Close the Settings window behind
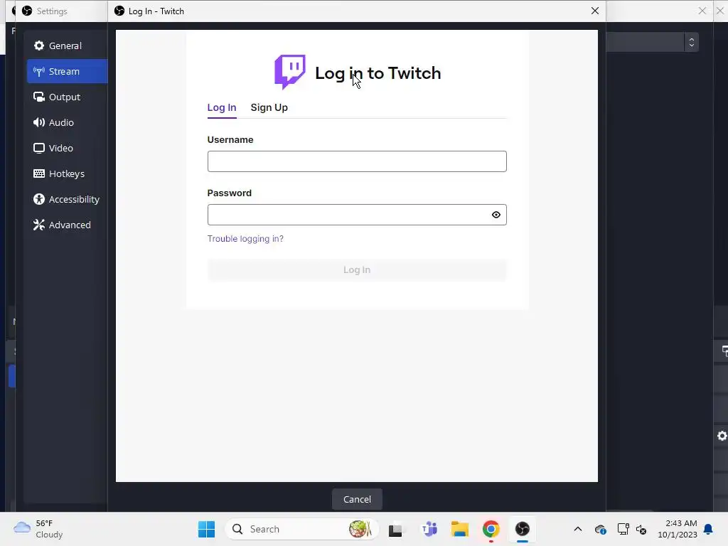The height and width of the screenshot is (546, 728). tap(702, 11)
